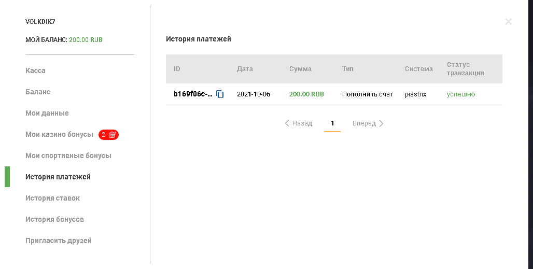Click the Назад pagination link
Screen dimensions: 533x269
pyautogui.click(x=302, y=123)
